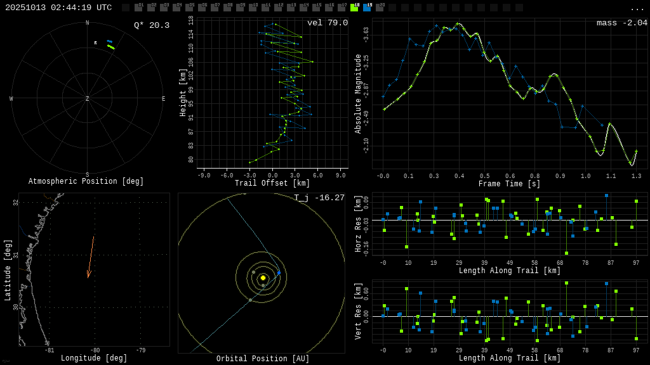Open the three-dot menu at top right

[637, 8]
